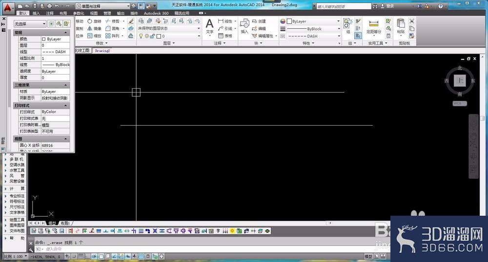Toggle ortho mode in status bar
488x262 pixels.
pos(87,257)
